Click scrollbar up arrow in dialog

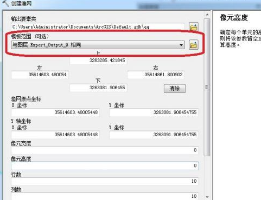(207, 15)
